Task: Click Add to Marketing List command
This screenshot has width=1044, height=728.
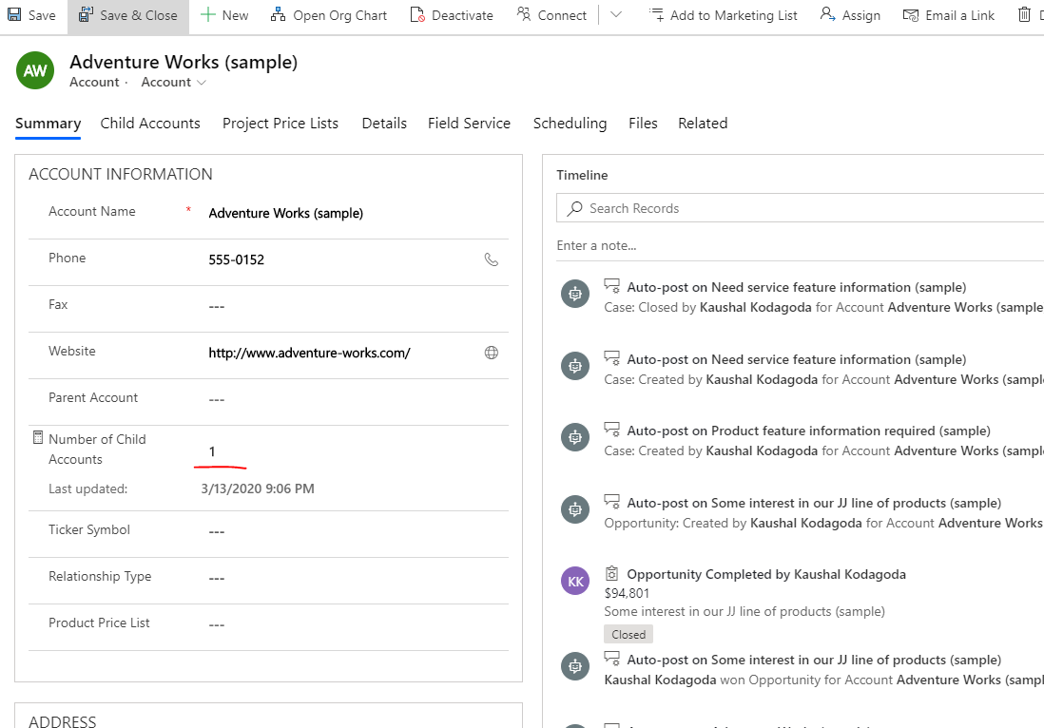Action: coord(723,15)
